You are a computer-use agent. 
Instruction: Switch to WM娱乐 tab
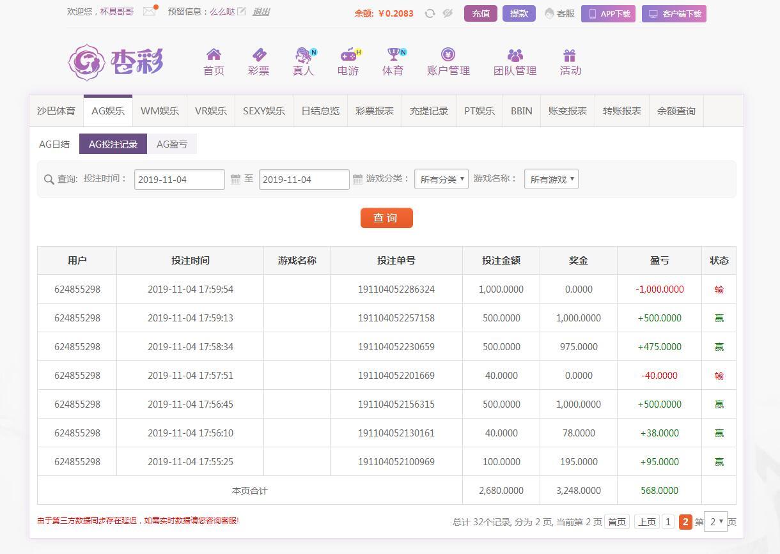pos(160,111)
